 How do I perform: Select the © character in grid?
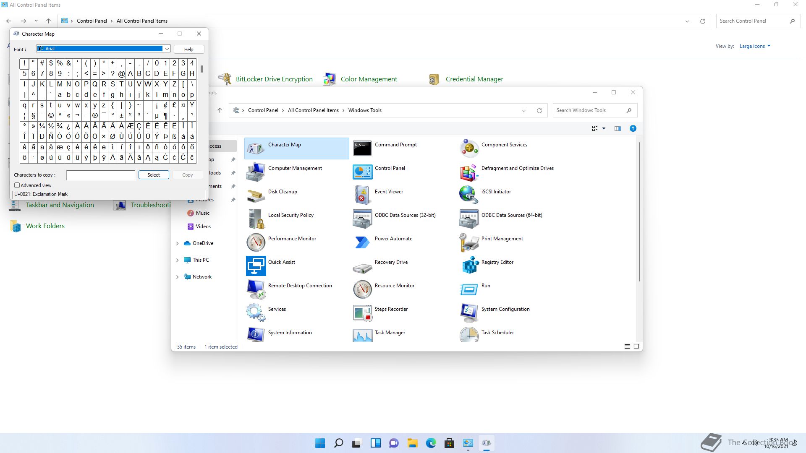point(51,116)
